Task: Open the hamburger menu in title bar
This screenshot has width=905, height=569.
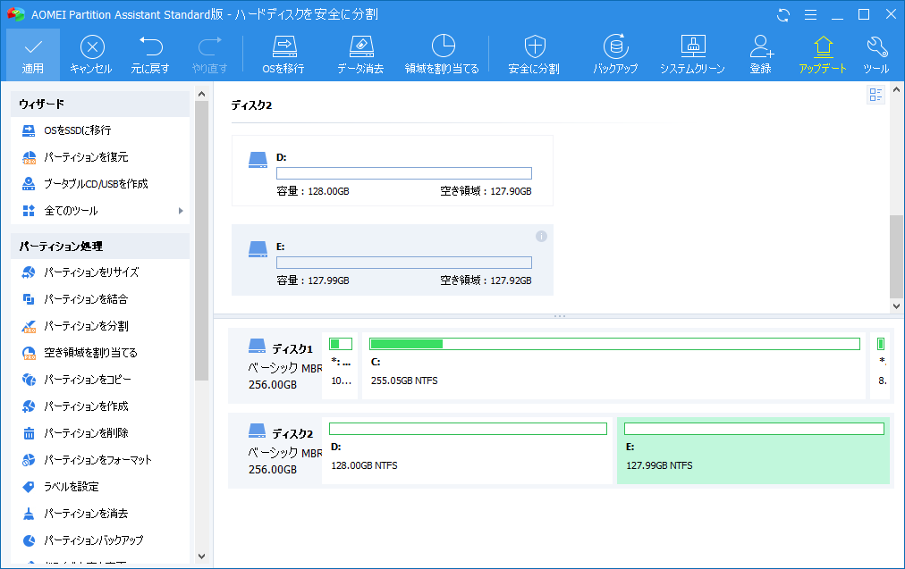Action: pyautogui.click(x=810, y=15)
